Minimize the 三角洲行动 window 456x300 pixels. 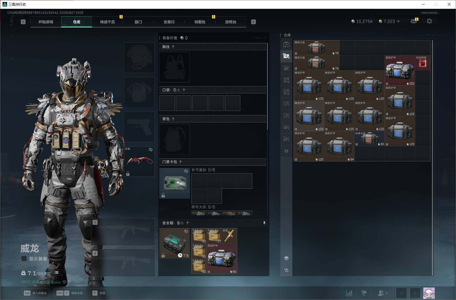(x=423, y=4)
